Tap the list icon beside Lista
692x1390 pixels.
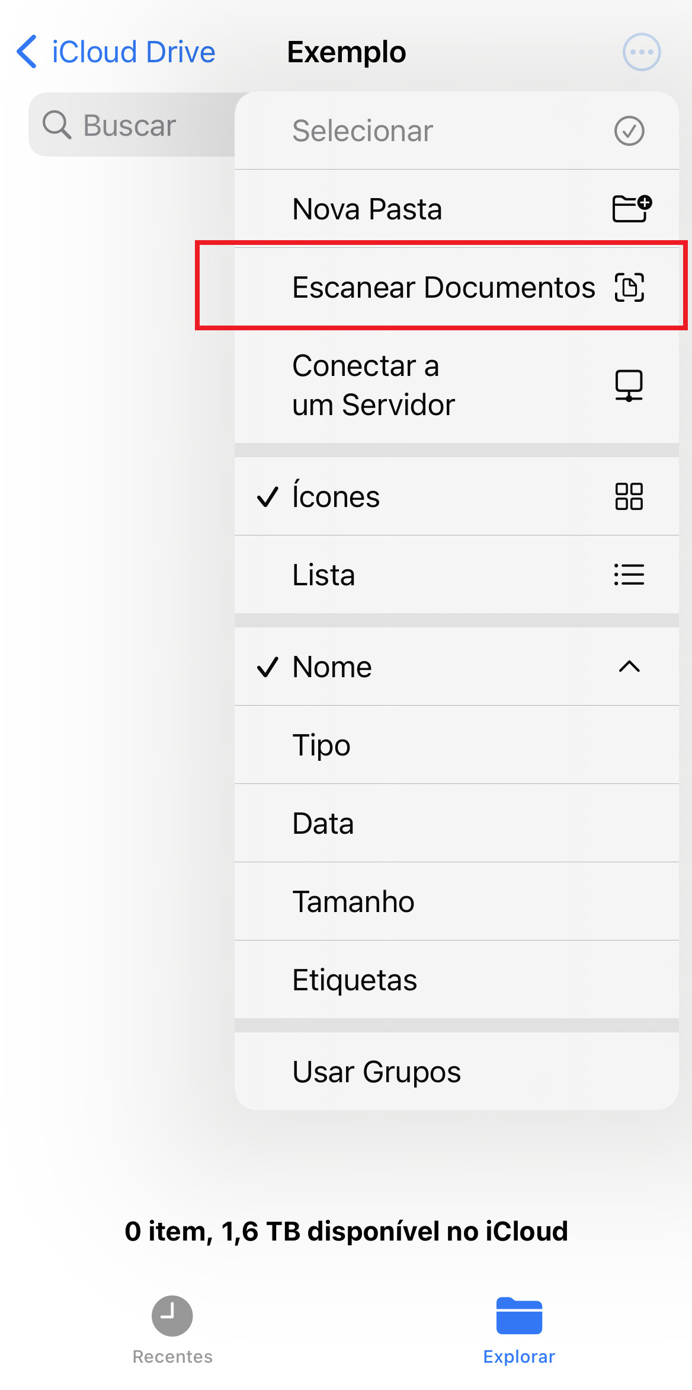coord(629,575)
